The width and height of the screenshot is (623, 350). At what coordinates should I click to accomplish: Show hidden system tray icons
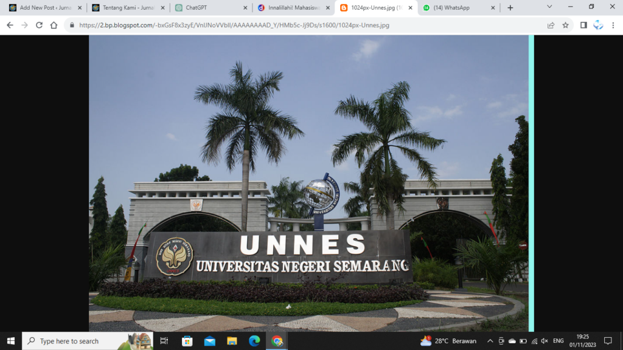point(490,341)
